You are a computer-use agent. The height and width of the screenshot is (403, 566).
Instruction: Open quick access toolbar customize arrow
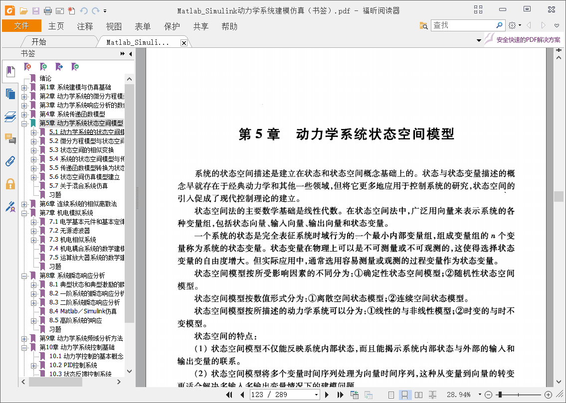click(105, 11)
